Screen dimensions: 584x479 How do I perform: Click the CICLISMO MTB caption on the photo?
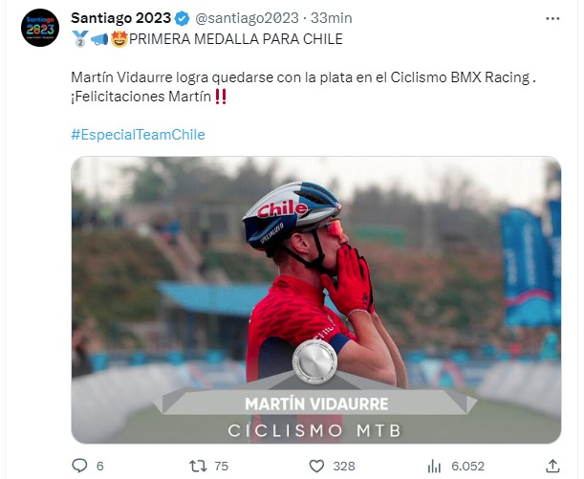coord(315,430)
